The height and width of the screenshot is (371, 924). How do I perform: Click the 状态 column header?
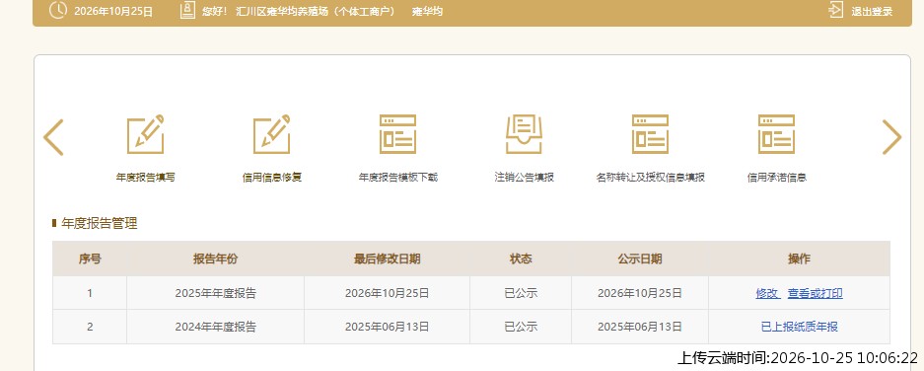click(521, 259)
